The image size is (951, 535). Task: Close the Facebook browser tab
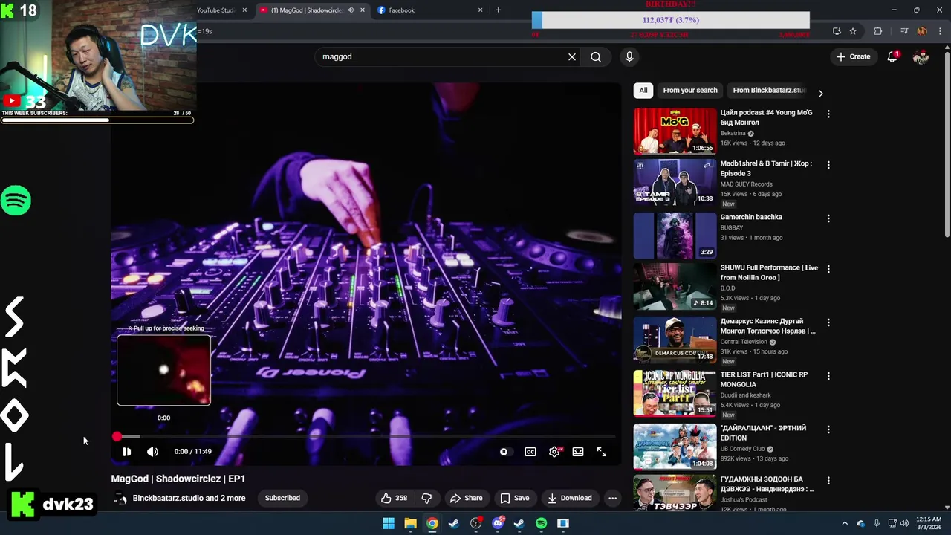click(480, 10)
